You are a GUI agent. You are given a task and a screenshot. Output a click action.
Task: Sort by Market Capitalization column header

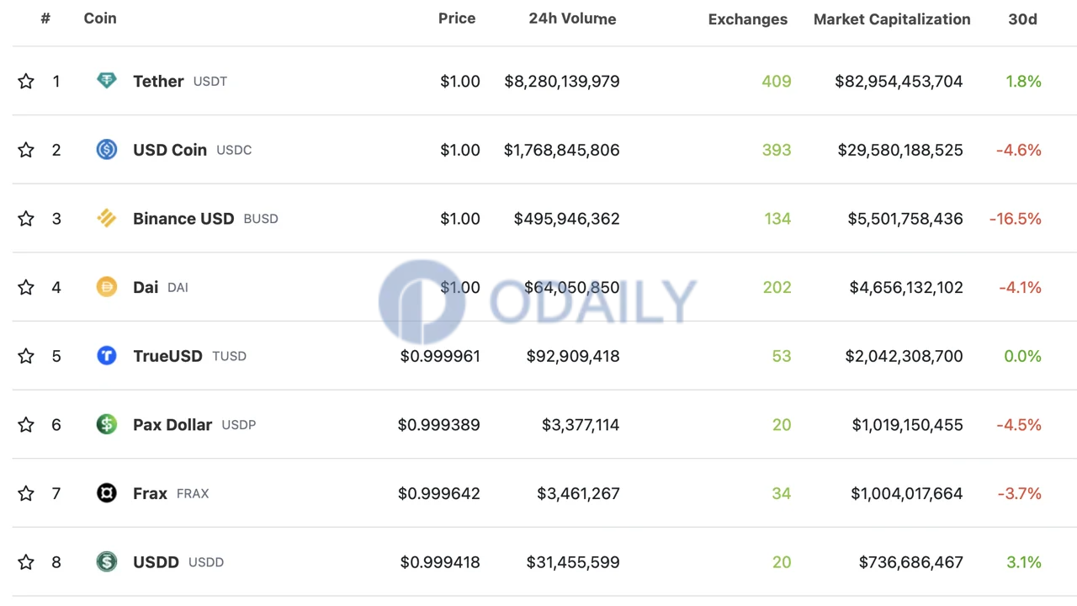(892, 19)
